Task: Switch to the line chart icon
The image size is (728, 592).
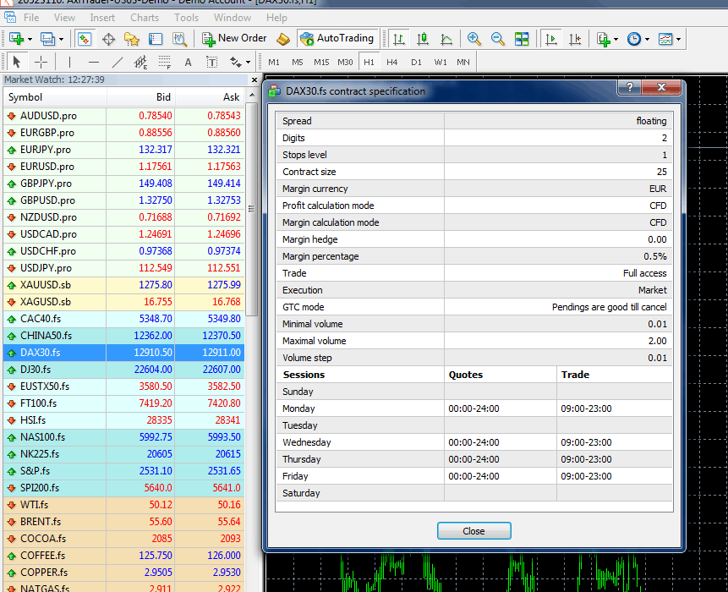Action: [446, 39]
